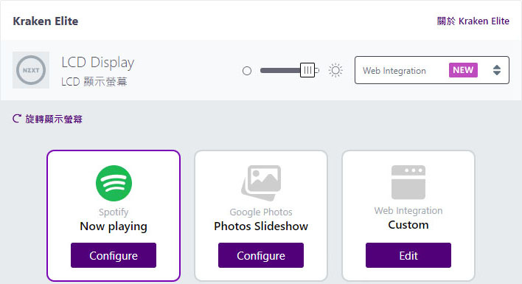Configure the Google Photos Slideshow
Image resolution: width=522 pixels, height=284 pixels.
[261, 255]
